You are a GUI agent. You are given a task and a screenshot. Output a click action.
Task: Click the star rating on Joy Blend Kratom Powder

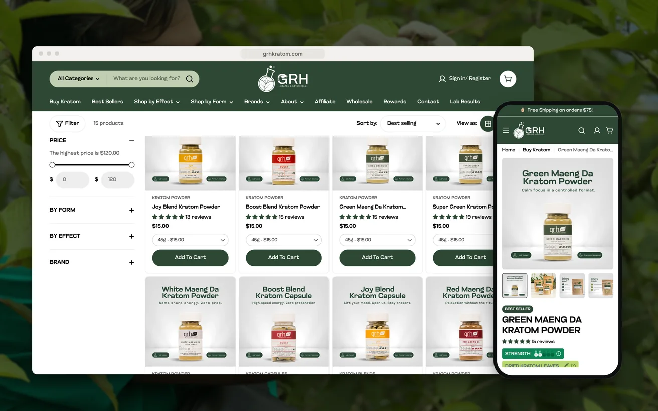click(x=168, y=217)
